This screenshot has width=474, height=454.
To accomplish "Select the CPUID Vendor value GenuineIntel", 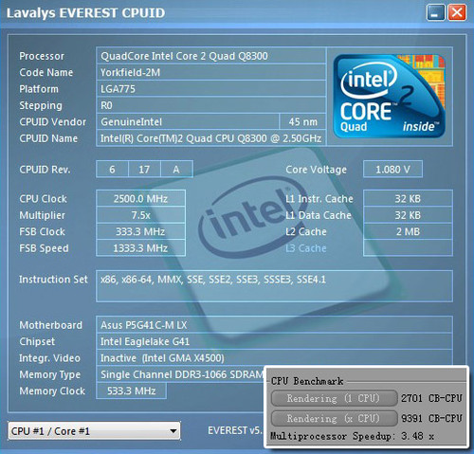I will point(188,121).
